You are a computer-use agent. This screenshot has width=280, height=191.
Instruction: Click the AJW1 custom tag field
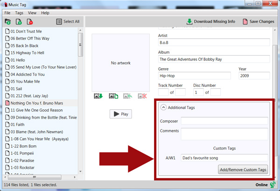point(224,158)
